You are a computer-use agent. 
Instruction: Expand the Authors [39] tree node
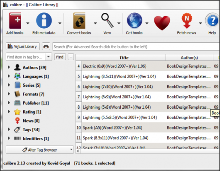pyautogui.click(x=9, y=67)
